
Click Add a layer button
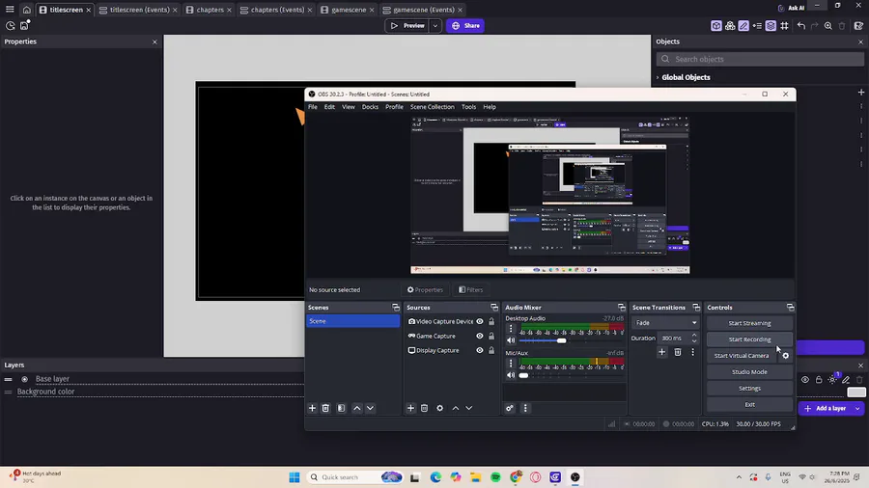(x=826, y=408)
